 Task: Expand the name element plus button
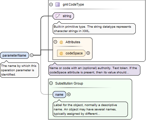(x=69, y=94)
